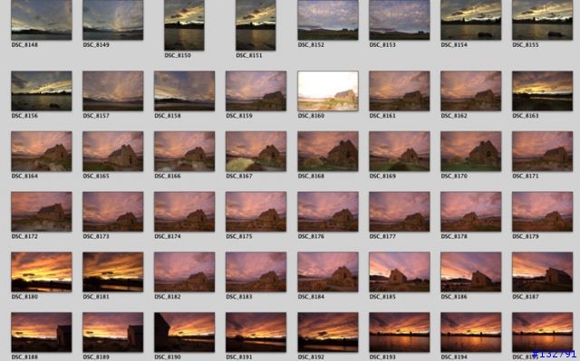Highlight image DSC_8179
The height and width of the screenshot is (361, 580).
[x=542, y=212]
